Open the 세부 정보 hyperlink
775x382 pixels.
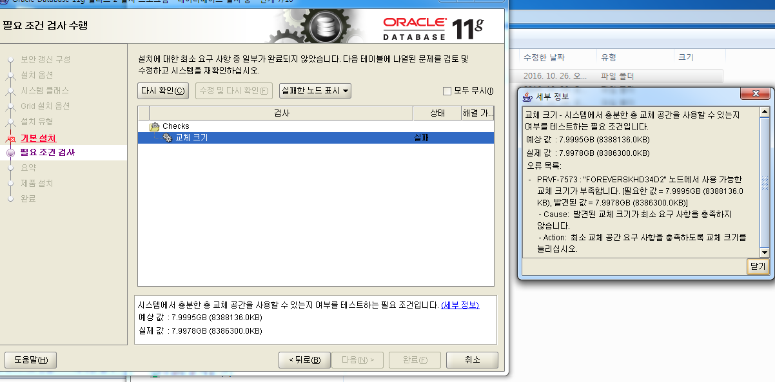pyautogui.click(x=460, y=305)
